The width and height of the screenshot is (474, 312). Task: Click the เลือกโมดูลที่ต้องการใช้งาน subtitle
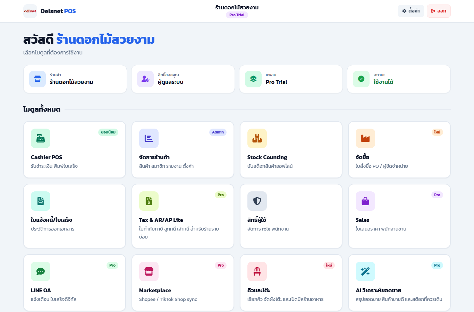[53, 53]
